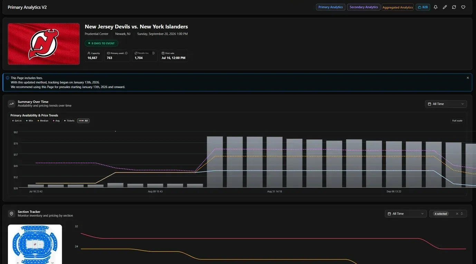Click the 16,667 capacity value
The height and width of the screenshot is (264, 476).
(x=92, y=58)
